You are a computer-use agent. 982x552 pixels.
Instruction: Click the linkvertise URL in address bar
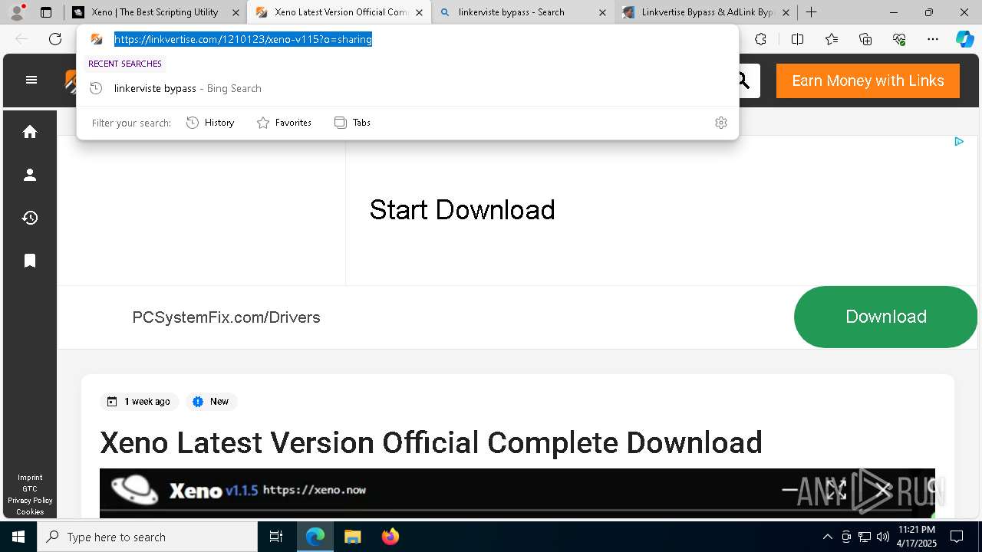click(243, 39)
